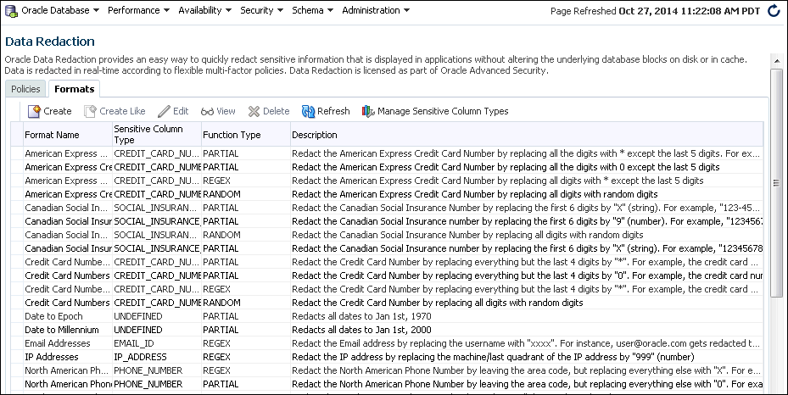Switch to the Policies tab
The height and width of the screenshot is (395, 788).
point(25,89)
